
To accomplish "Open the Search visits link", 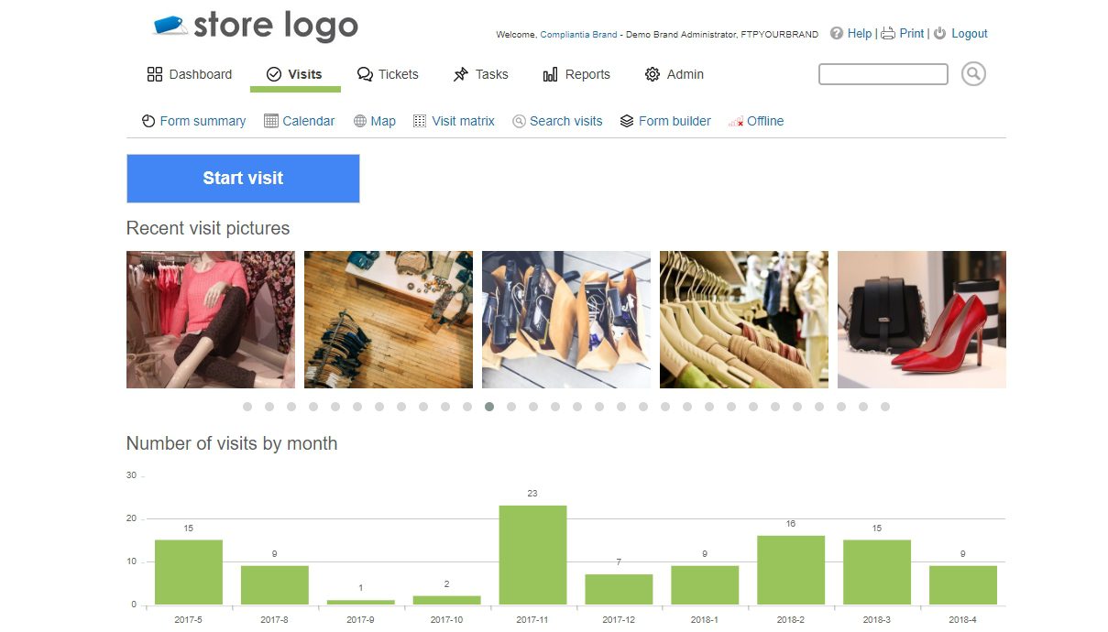I will pyautogui.click(x=565, y=121).
